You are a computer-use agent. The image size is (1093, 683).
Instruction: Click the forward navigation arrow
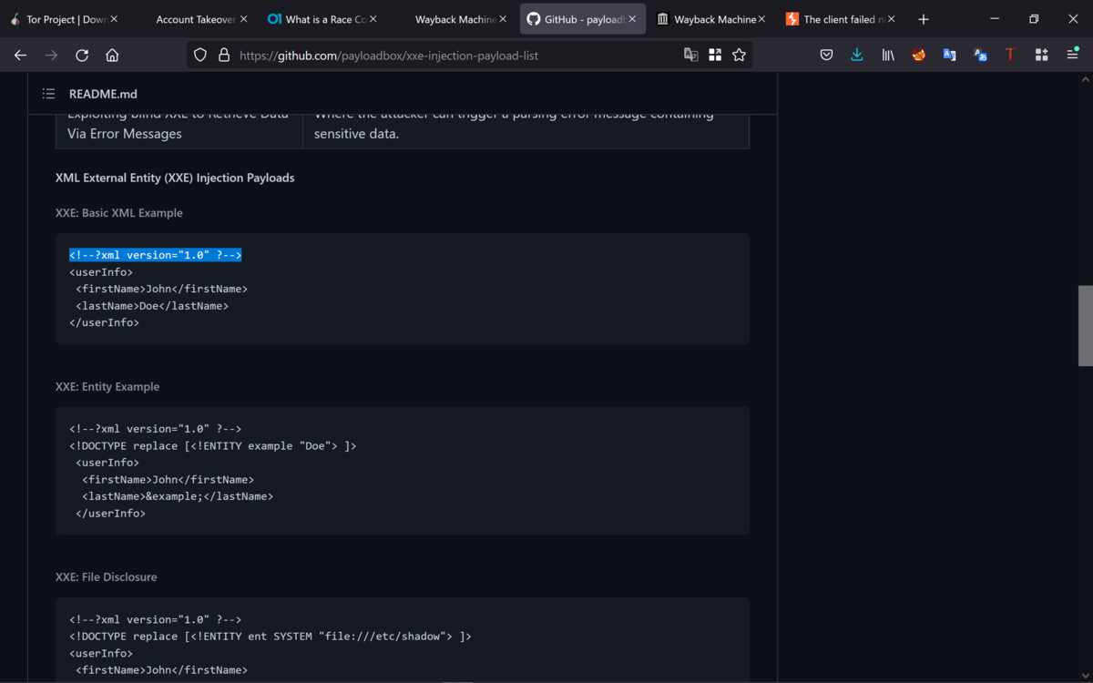(x=51, y=56)
